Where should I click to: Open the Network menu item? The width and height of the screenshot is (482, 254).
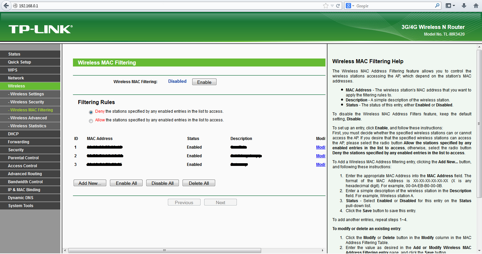(x=30, y=78)
